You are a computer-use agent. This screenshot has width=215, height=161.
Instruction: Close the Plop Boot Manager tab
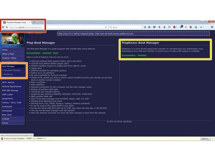tap(29, 22)
